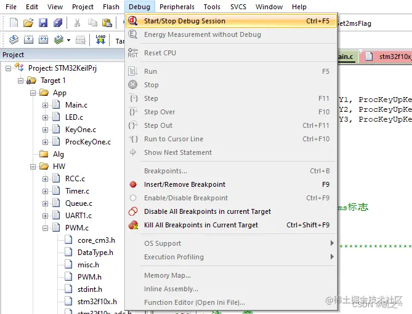Expand the Execution Profiling submenu arrow
Image resolution: width=412 pixels, height=314 pixels.
coord(332,257)
